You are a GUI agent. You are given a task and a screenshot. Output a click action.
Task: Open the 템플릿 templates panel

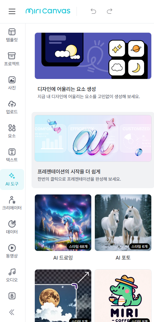click(x=12, y=35)
